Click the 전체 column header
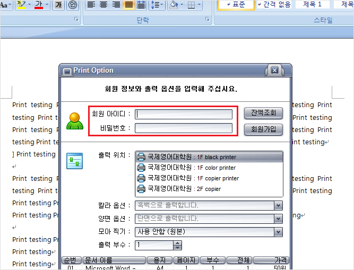The height and width of the screenshot is (270, 354). 239,260
